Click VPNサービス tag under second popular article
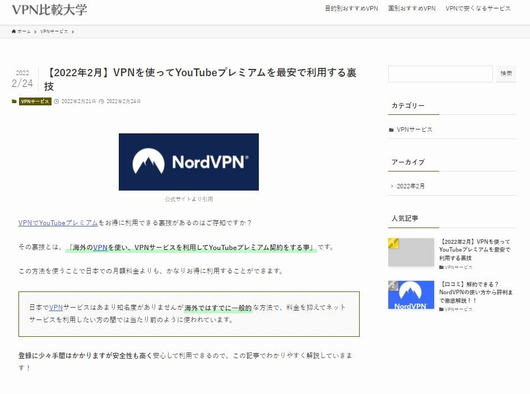This screenshot has width=530, height=394. point(455,309)
